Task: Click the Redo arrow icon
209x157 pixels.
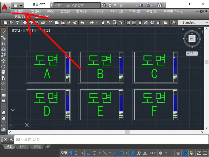Action: coord(92,23)
